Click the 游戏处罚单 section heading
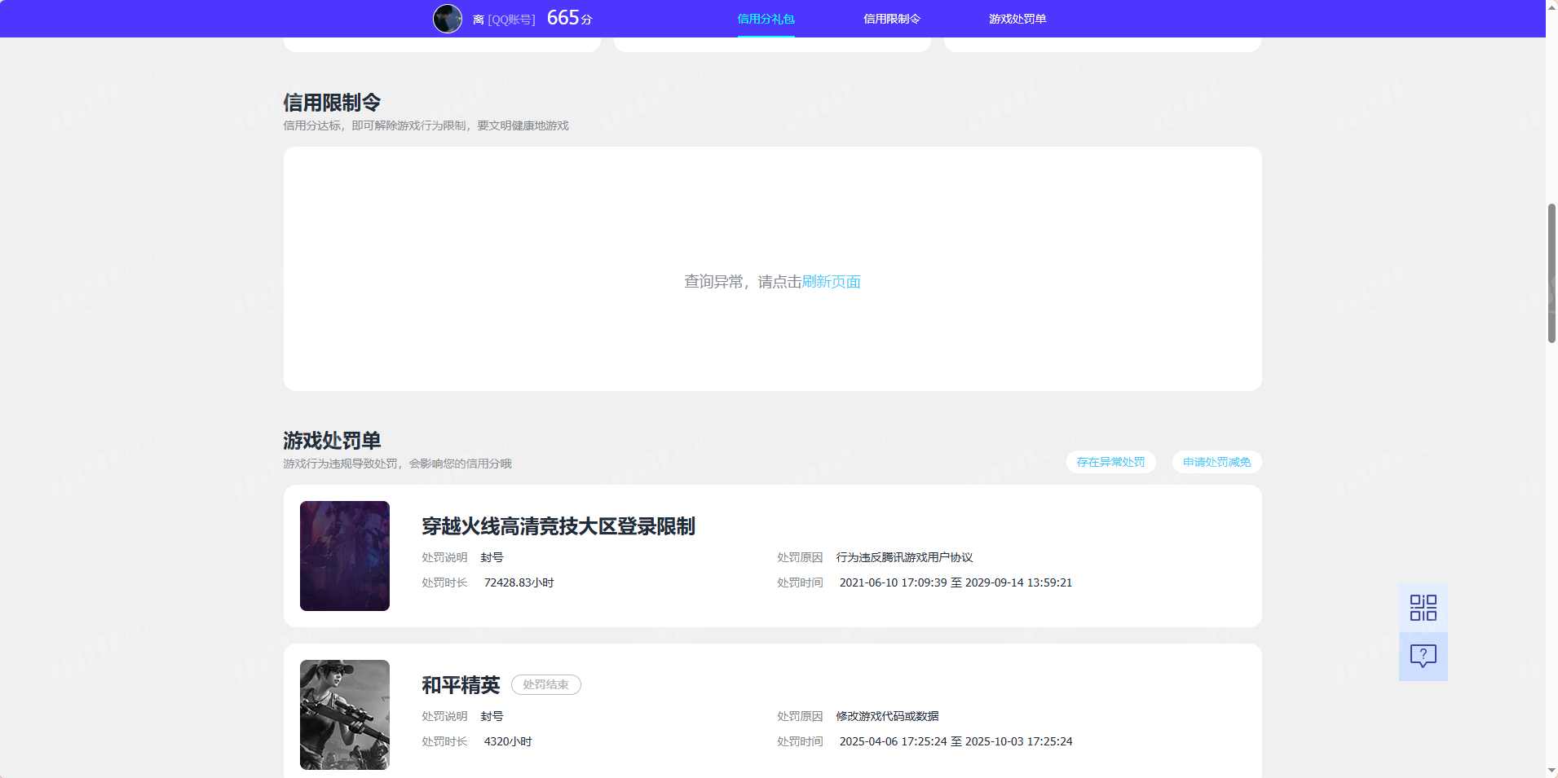 pyautogui.click(x=332, y=441)
